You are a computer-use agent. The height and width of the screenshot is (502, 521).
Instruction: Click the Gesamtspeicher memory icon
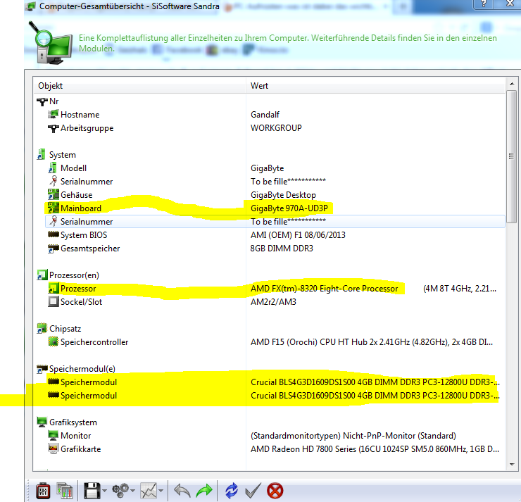tap(54, 248)
